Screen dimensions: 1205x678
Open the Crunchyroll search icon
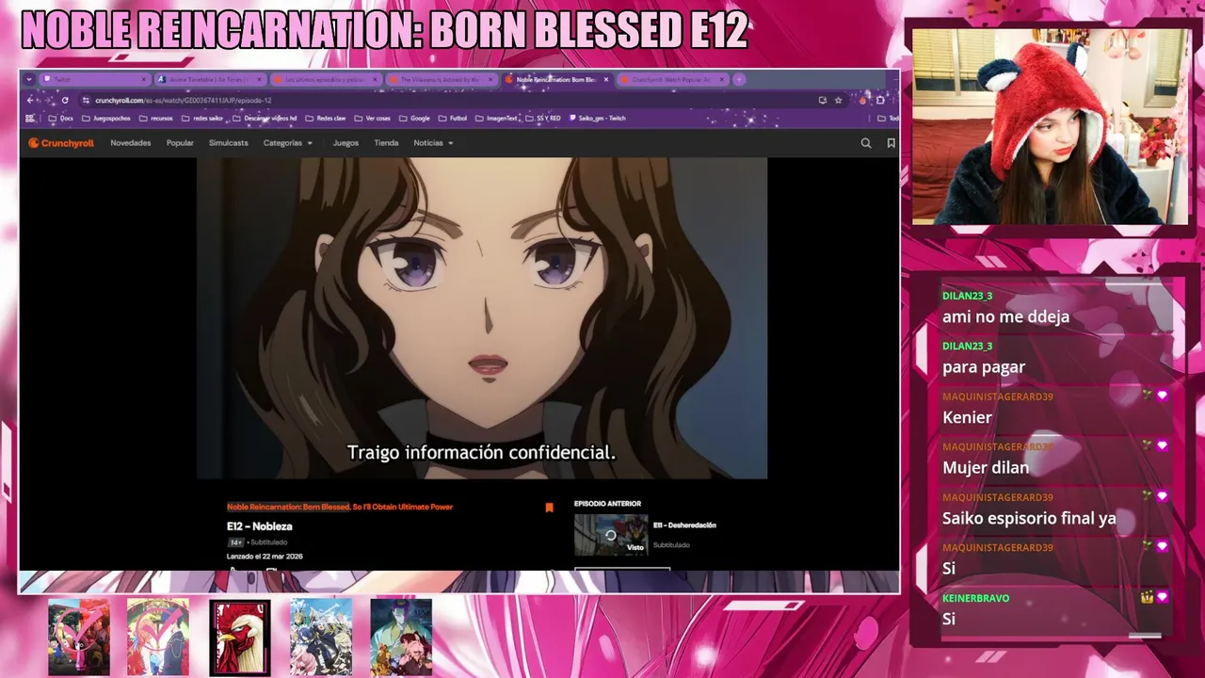click(x=866, y=143)
